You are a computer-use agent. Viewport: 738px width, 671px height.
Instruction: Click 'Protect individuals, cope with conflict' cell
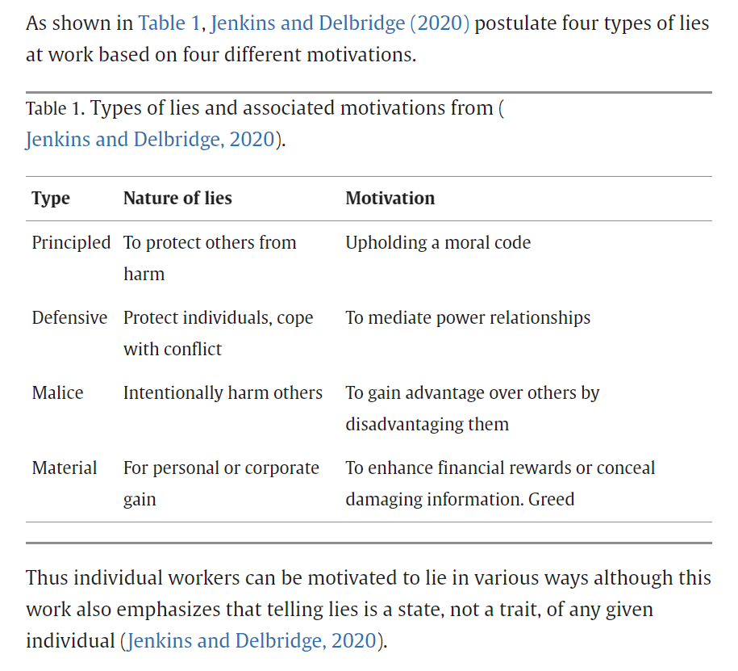click(218, 333)
